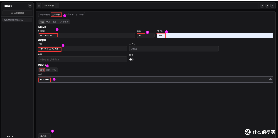Screen dimensions: 278x138
Task: Collapse the top bar with the up-chevron
Action: click(x=272, y=6)
